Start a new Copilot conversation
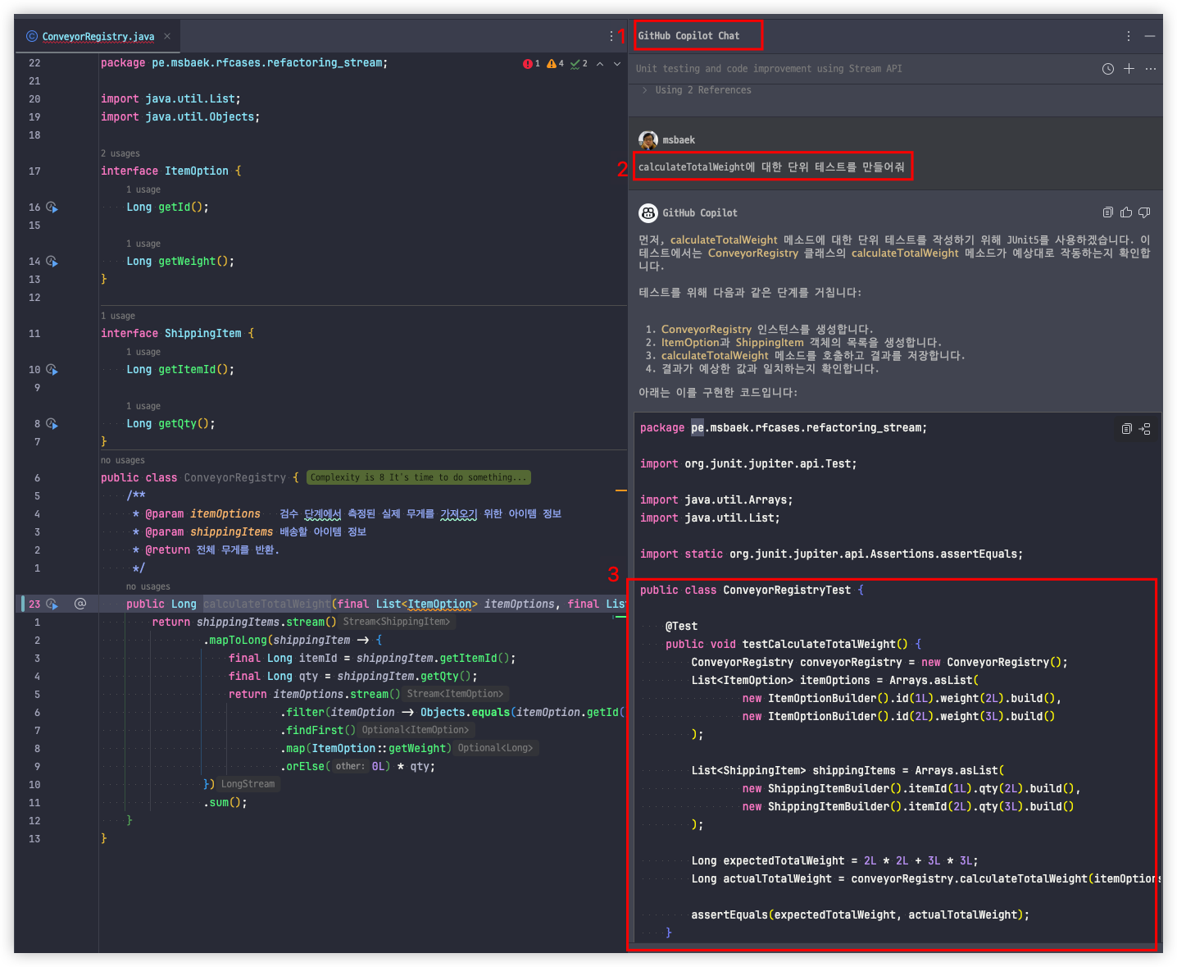The width and height of the screenshot is (1177, 967). tap(1129, 69)
